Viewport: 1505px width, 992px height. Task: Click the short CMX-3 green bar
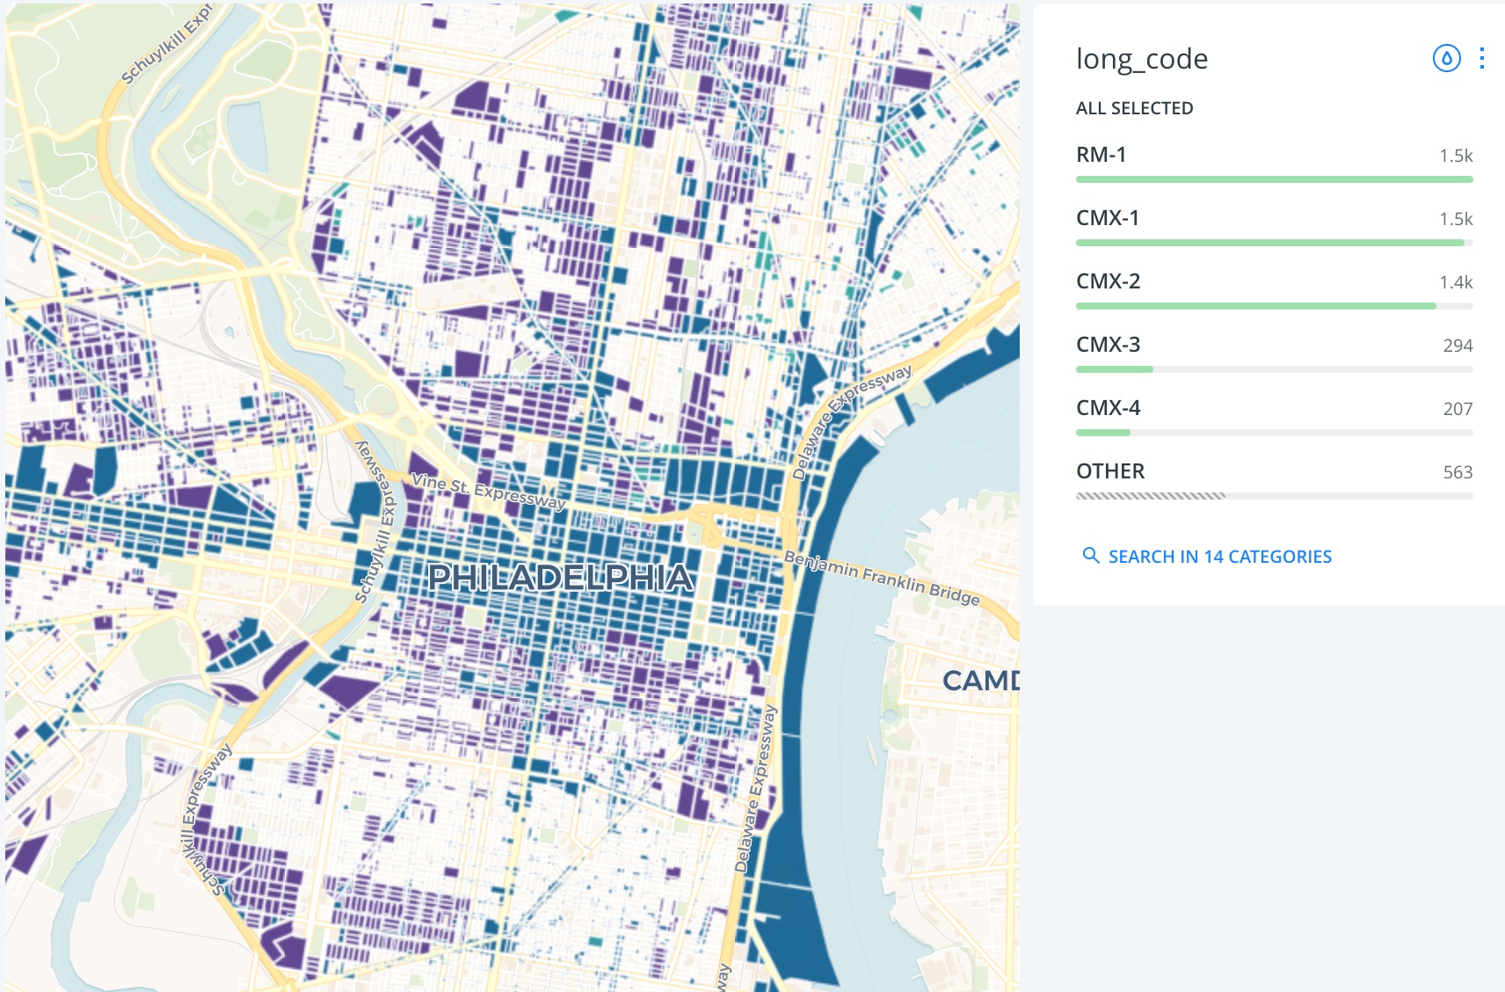[1114, 369]
